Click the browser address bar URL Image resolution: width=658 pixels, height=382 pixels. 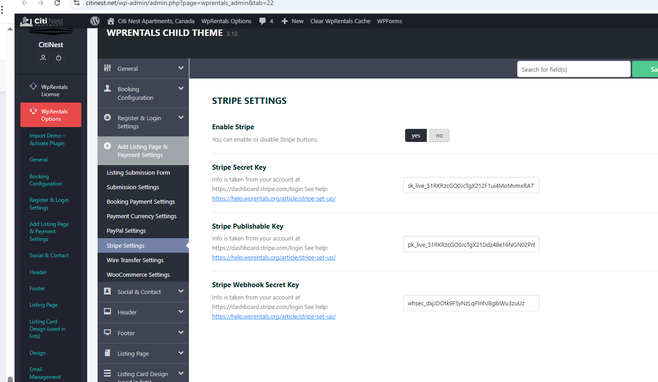180,3
